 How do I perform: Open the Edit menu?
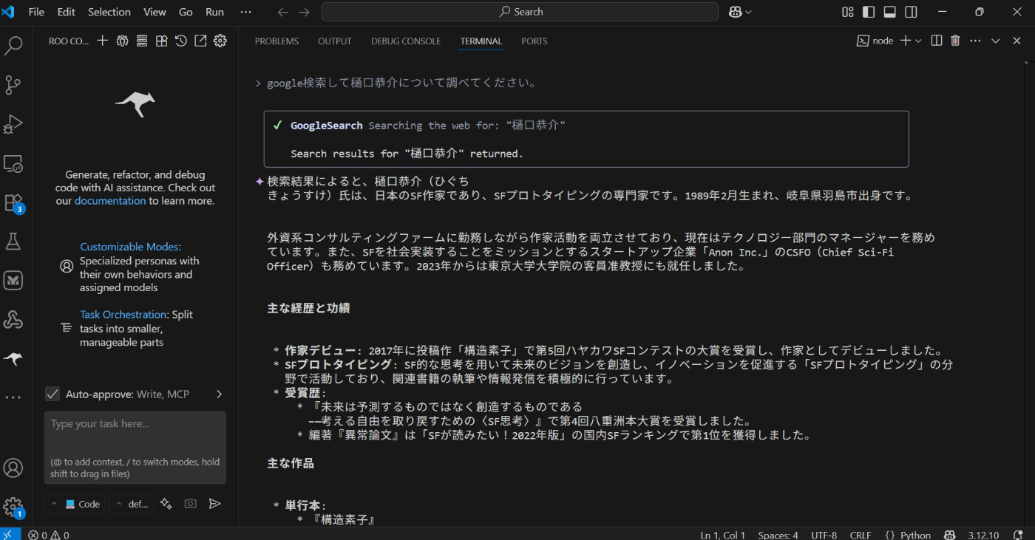click(x=67, y=12)
